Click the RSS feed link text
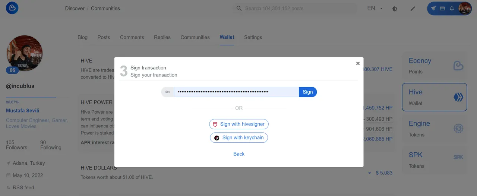477x196 pixels. pyautogui.click(x=23, y=188)
